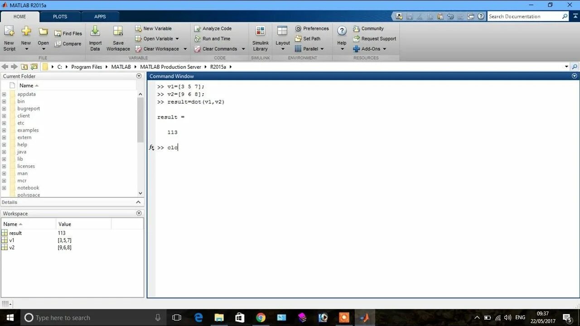Screen dimensions: 580x326
Task: Expand the Details panel
Action: [139, 202]
